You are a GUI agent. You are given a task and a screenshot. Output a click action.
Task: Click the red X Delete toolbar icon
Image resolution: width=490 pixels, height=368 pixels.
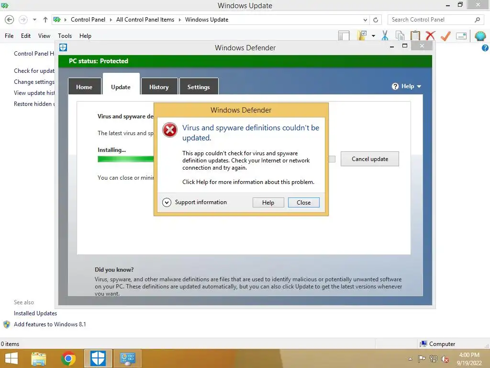click(430, 35)
